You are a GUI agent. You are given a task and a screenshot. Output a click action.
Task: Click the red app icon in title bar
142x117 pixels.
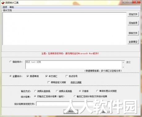[3, 3]
